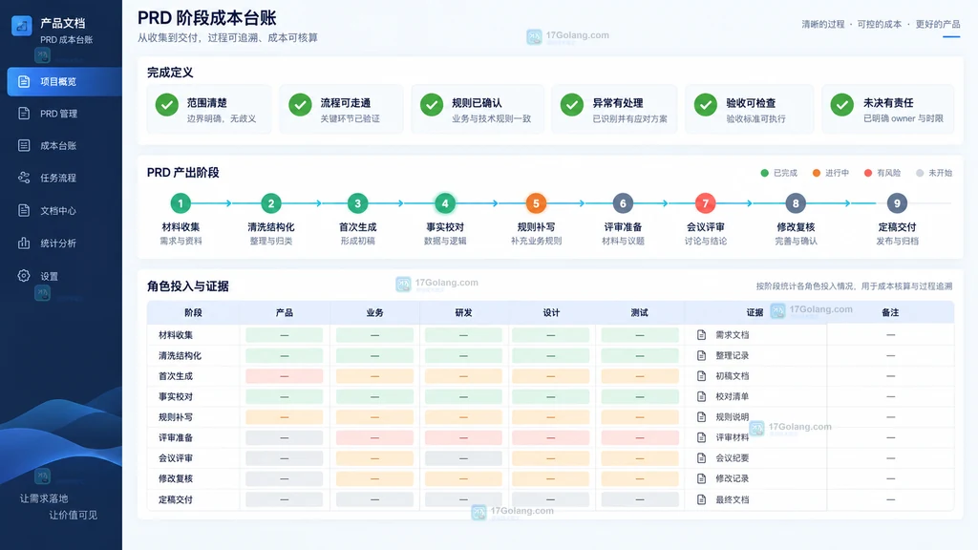Image resolution: width=978 pixels, height=550 pixels.
Task: Select the 评审准备 table row label
Action: (176, 437)
